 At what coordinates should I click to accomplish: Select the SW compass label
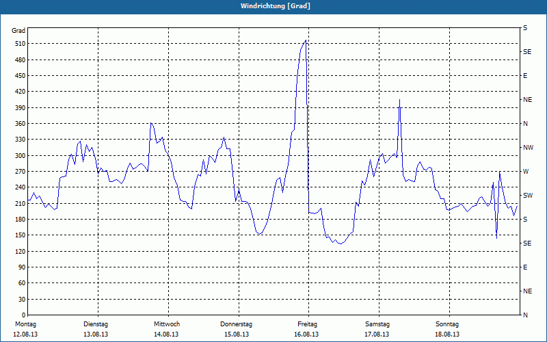tap(528, 196)
